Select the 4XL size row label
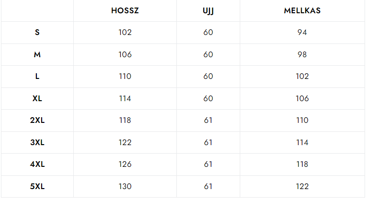Screen dimensions: 366x199 pos(37,164)
